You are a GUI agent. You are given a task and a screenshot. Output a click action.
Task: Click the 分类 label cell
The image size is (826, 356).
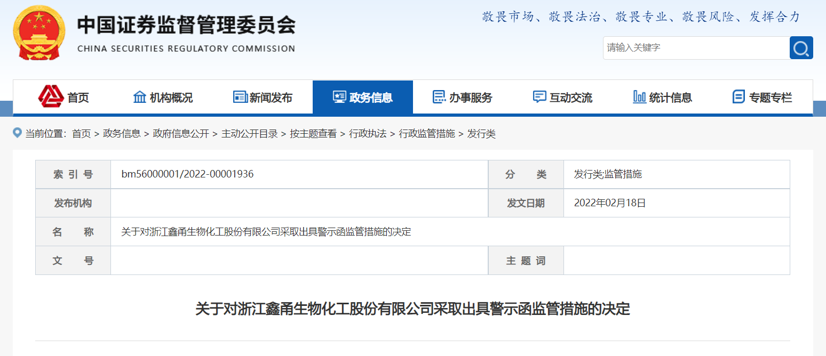526,174
